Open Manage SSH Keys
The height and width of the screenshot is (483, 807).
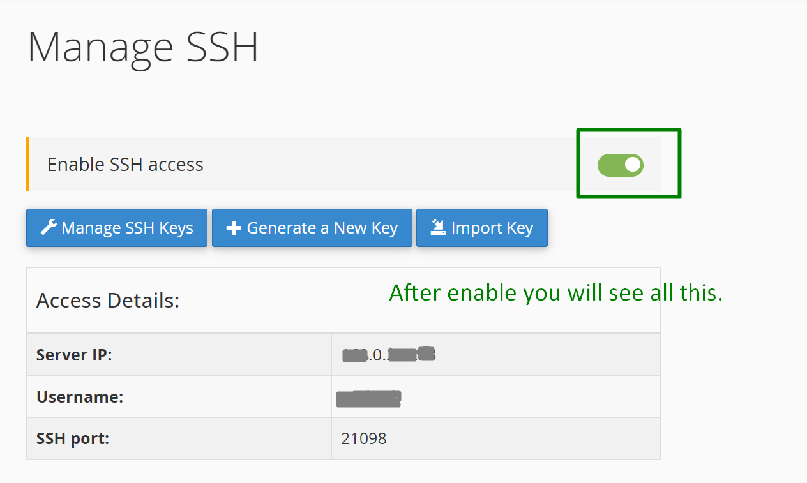117,228
